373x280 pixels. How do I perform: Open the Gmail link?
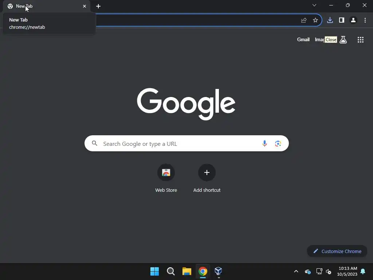[x=303, y=39]
